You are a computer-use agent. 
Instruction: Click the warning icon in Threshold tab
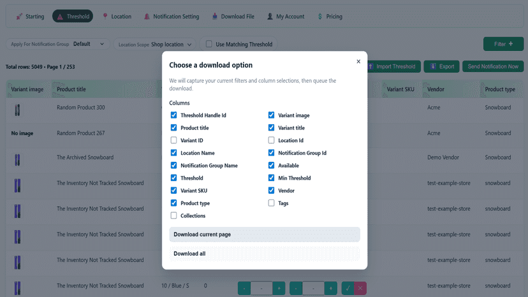point(60,17)
